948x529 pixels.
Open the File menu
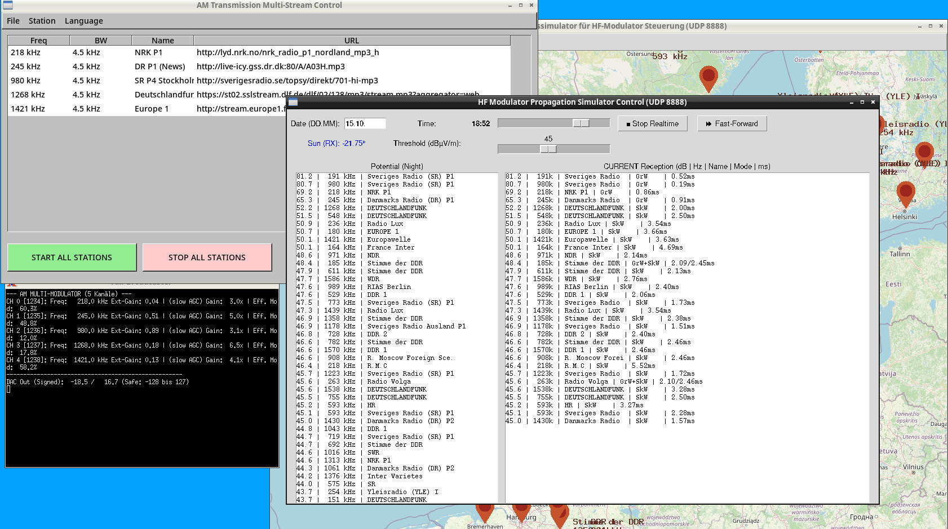click(13, 21)
